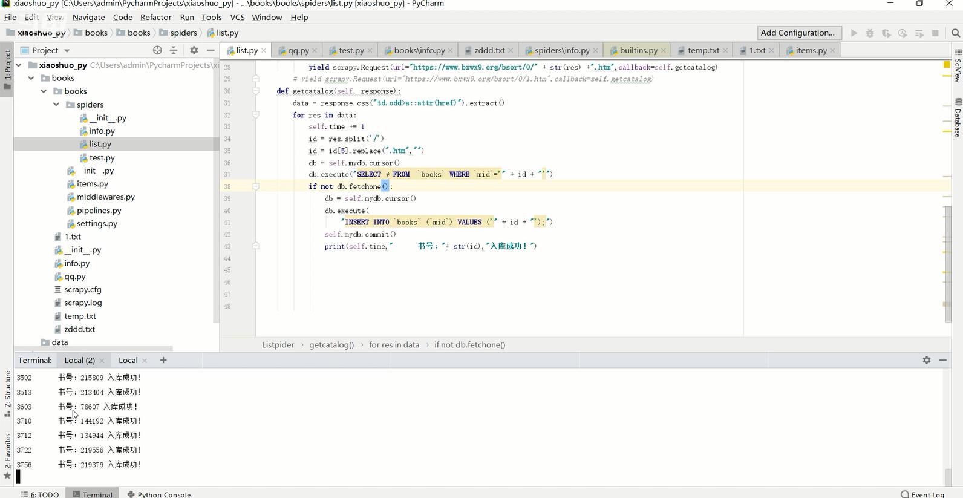Click the fold marker on line 30
Image resolution: width=963 pixels, height=498 pixels.
pyautogui.click(x=256, y=91)
